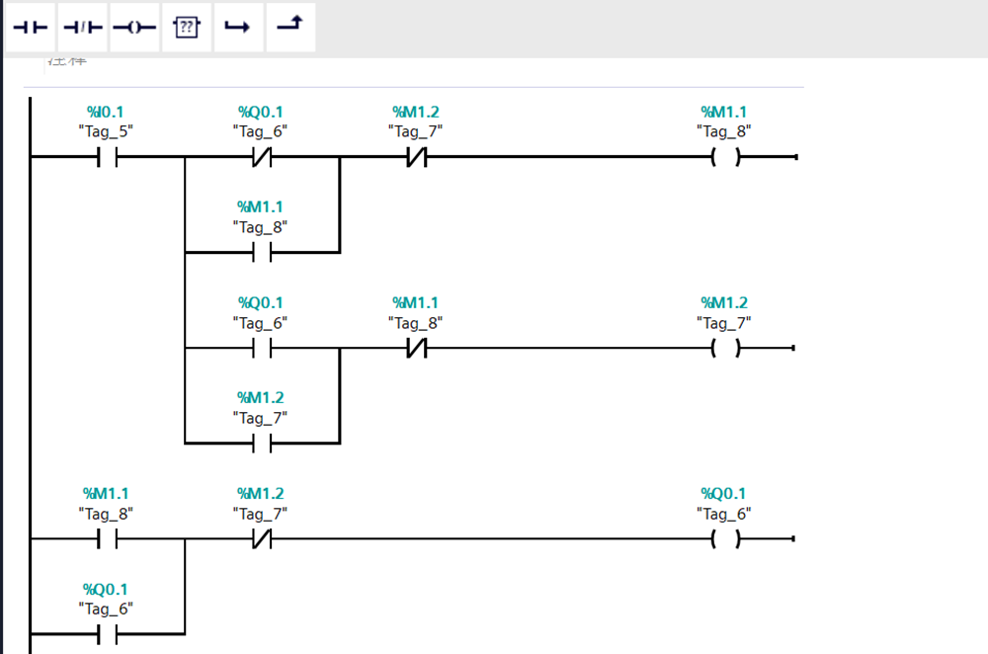Viewport: 988px width, 654px height.
Task: Select the Tag_6 normally closed contact
Action: pyautogui.click(x=262, y=157)
